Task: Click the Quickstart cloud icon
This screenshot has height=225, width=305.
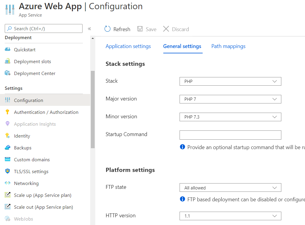Action: click(x=8, y=49)
